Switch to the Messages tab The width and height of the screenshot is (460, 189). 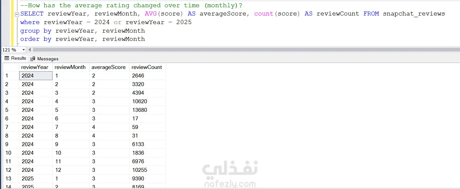[x=44, y=59]
